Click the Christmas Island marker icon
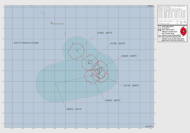The width and height of the screenshot is (190, 133). pos(51,23)
